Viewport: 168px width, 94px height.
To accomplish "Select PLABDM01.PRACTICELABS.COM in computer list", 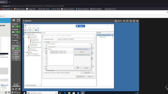I will (58, 53).
